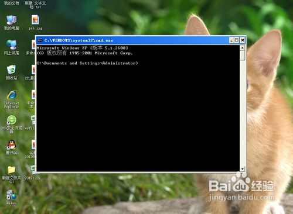Click the console scrollbar up arrow
Image resolution: width=293 pixels, height=214 pixels.
tap(242, 48)
